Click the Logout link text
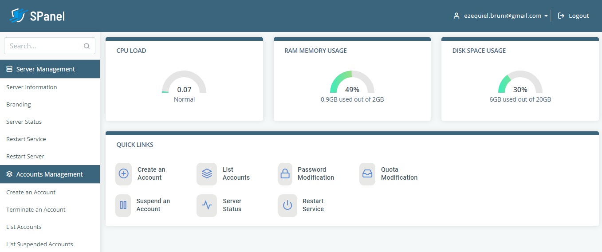 coord(579,16)
